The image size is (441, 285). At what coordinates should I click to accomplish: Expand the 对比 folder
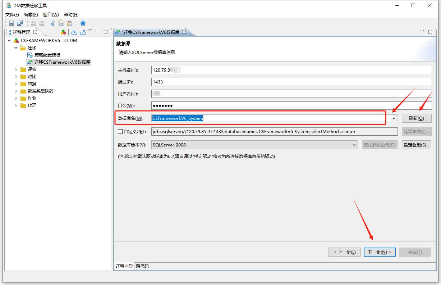click(x=16, y=77)
